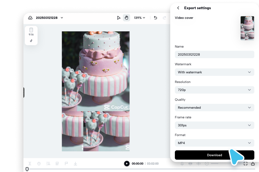Click the trim-cut lines icon
Screen dimensions: 259x172
48,164
